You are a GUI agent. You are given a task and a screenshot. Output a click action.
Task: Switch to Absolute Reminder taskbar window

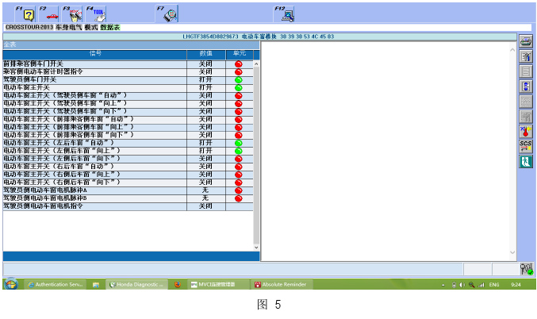[x=282, y=284]
